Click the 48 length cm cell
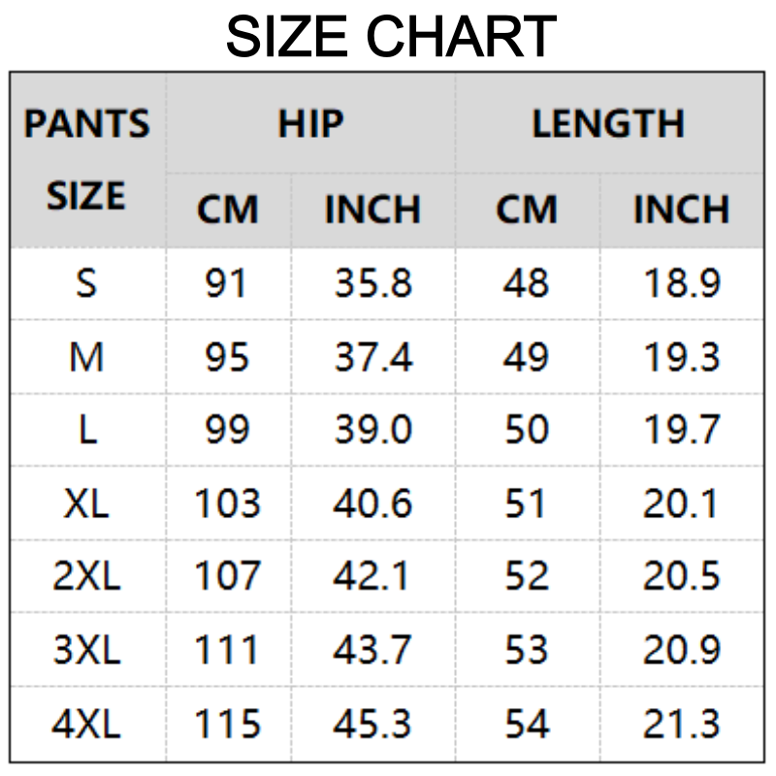776x776 pixels. (x=527, y=283)
